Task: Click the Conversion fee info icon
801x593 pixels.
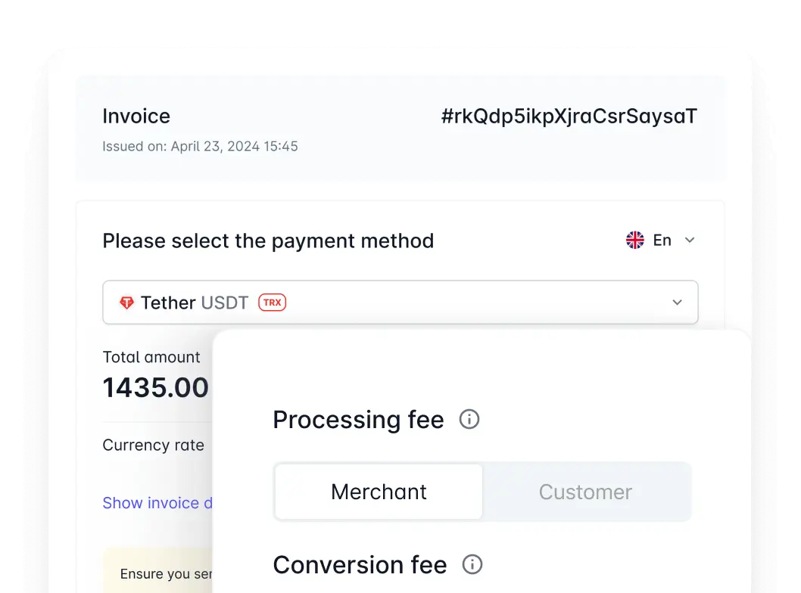Action: (x=472, y=564)
